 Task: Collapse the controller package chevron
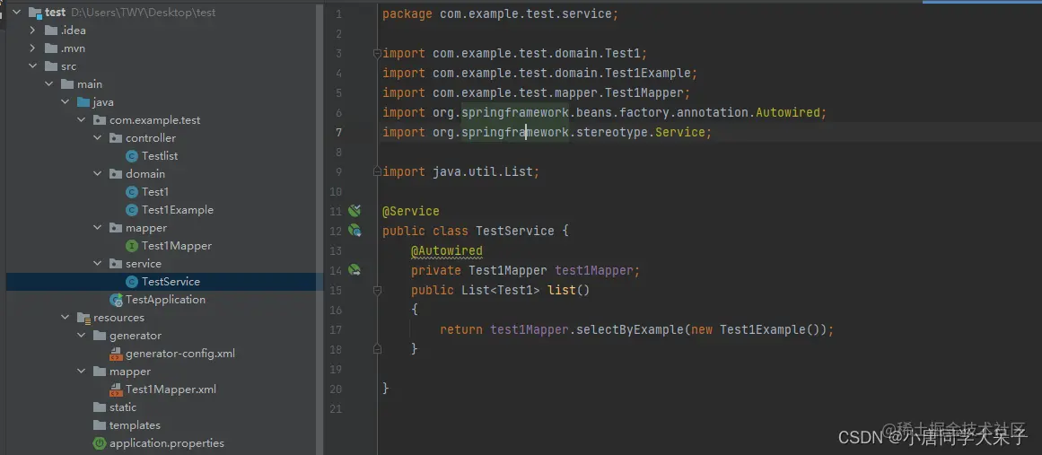pyautogui.click(x=97, y=137)
